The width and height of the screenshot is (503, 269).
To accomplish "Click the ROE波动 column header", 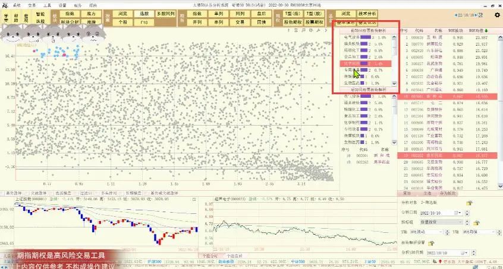I will pos(455,31).
